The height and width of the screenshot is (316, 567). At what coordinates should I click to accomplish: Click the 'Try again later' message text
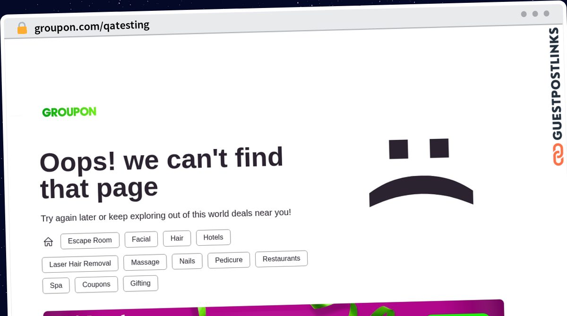(x=166, y=215)
